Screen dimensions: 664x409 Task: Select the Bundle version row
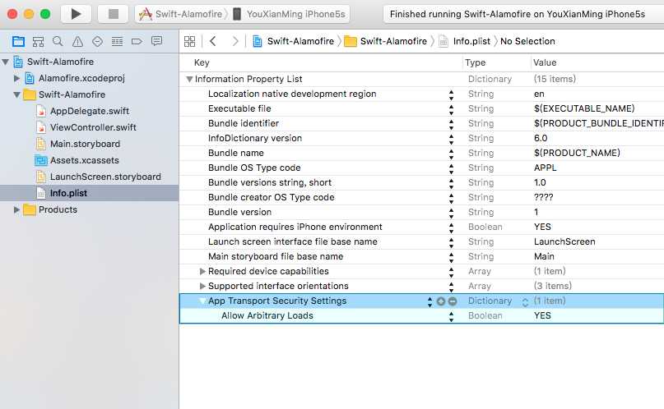point(422,212)
